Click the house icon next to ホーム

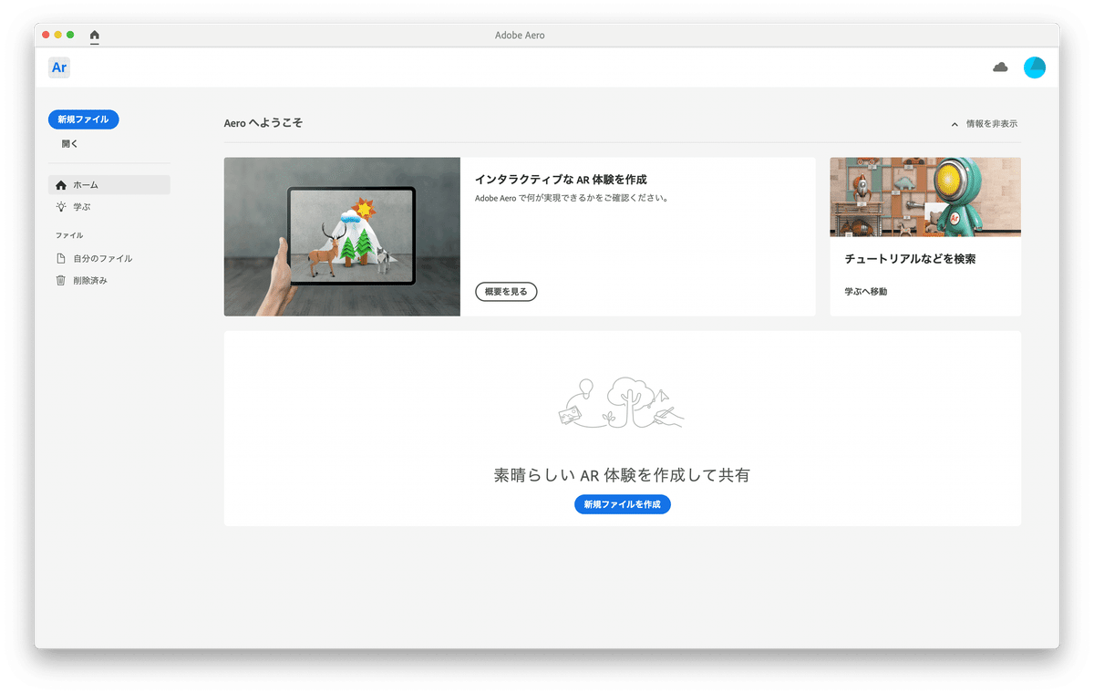(x=61, y=185)
